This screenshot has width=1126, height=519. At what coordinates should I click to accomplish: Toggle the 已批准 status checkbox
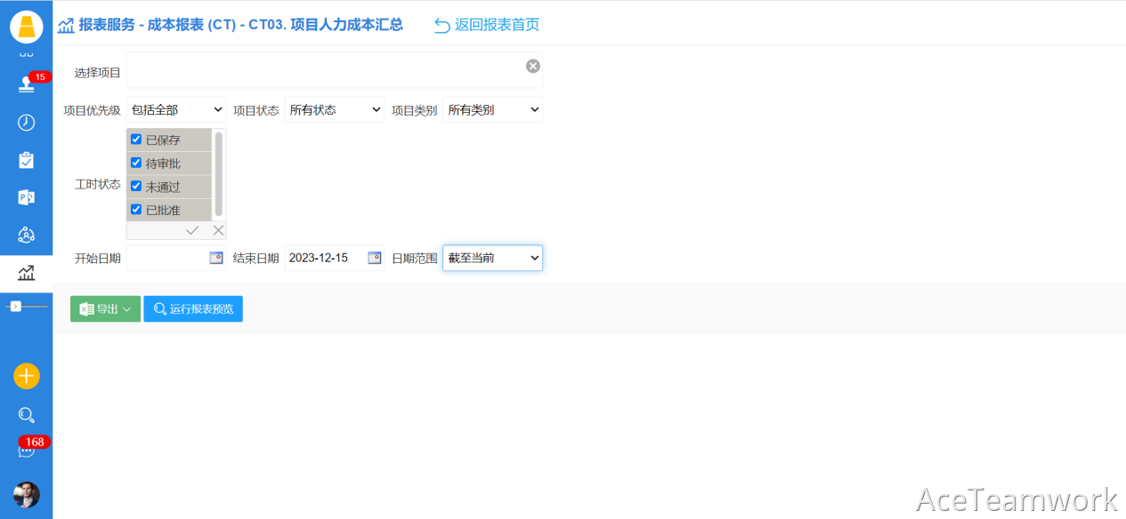(136, 210)
